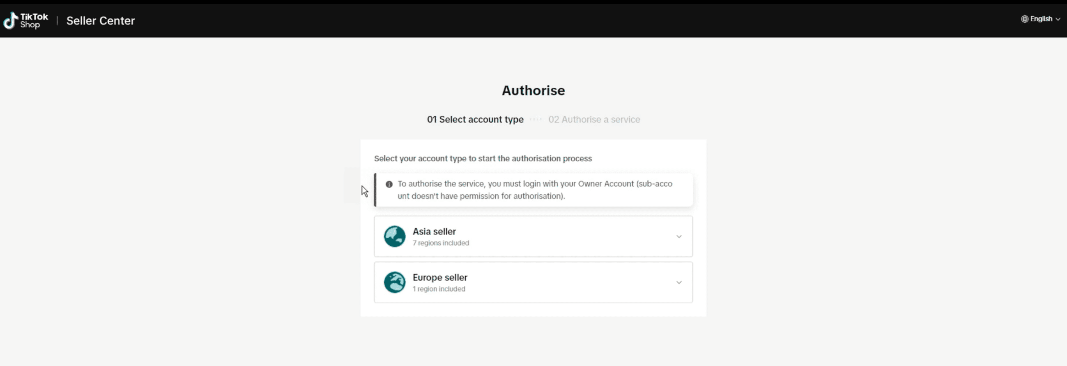Open the English language dropdown
This screenshot has height=366, width=1067.
pos(1040,19)
